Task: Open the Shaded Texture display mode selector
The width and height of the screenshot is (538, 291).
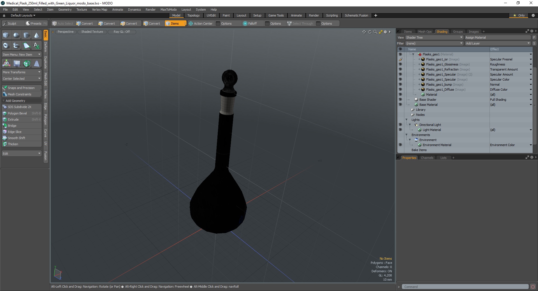Action: point(92,32)
